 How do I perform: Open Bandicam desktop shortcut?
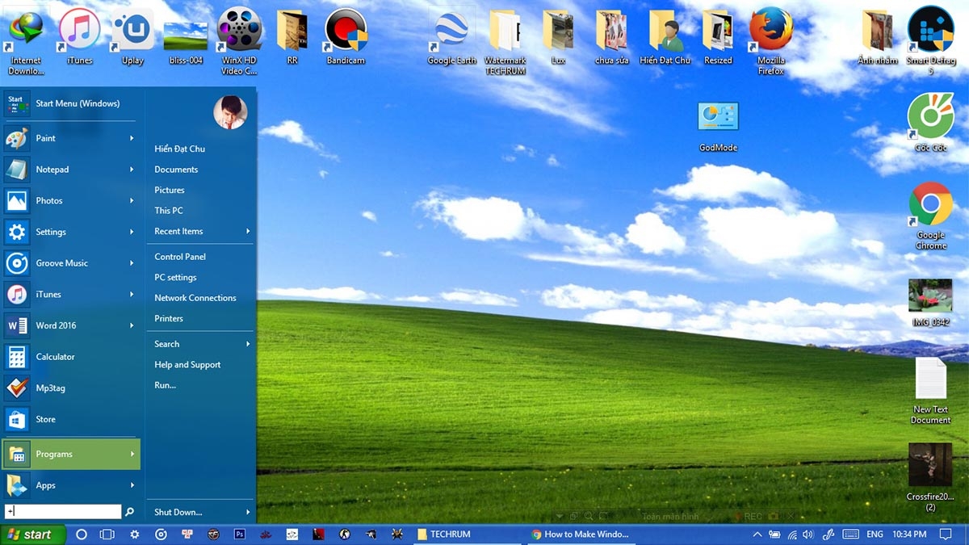pos(346,36)
